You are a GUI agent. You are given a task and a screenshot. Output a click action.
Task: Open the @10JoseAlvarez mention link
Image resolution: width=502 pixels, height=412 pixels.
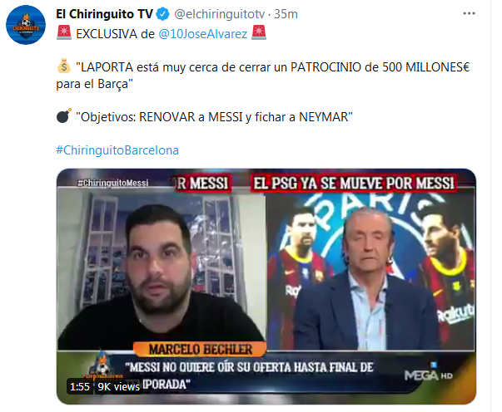tap(203, 34)
